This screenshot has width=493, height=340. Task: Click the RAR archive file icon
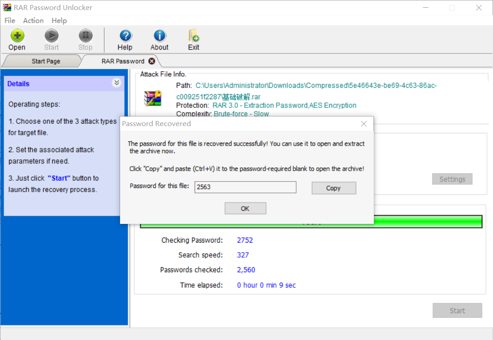(x=153, y=98)
